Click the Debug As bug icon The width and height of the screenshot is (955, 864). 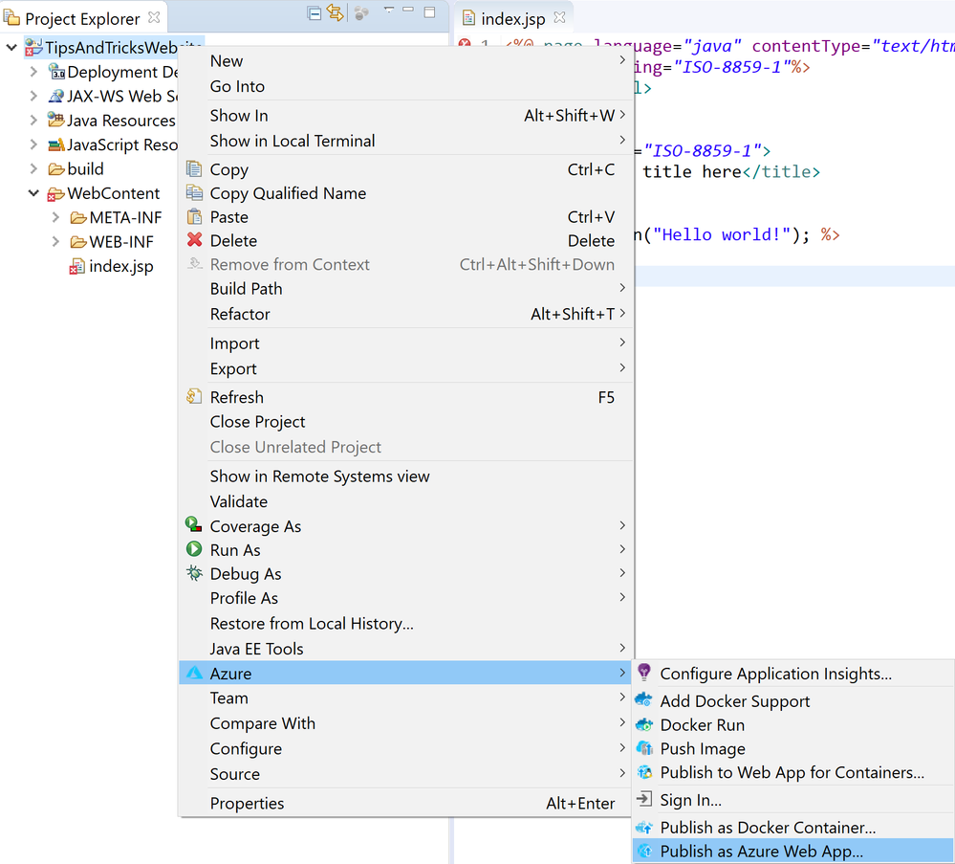pos(194,572)
